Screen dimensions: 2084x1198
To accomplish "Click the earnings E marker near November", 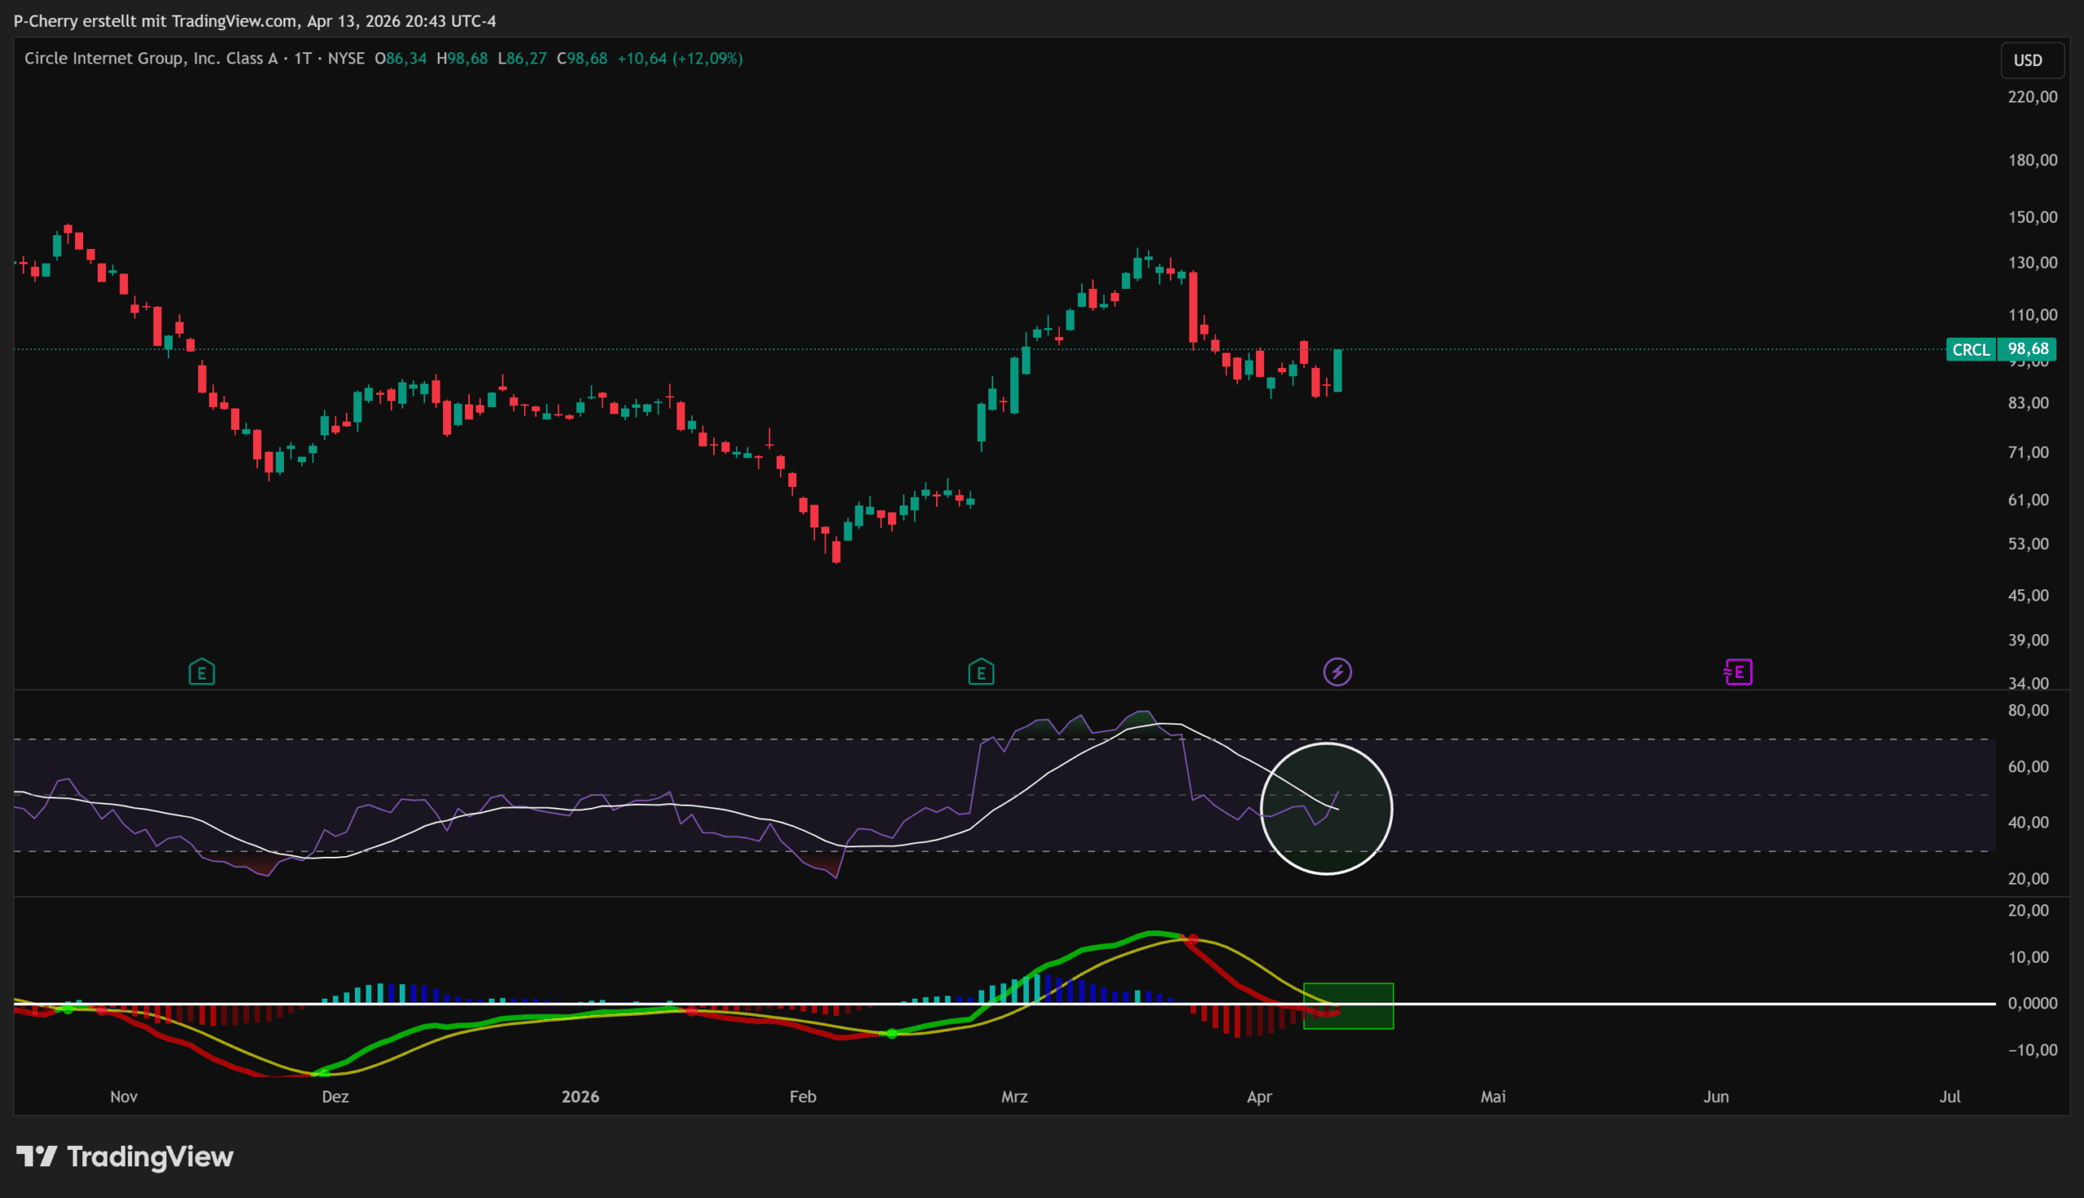I will click(202, 672).
